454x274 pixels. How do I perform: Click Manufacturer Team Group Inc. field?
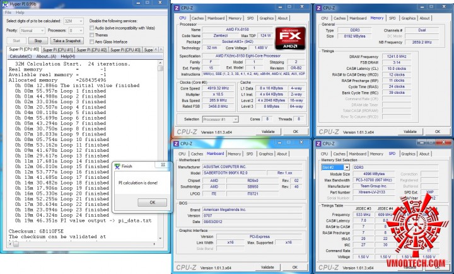374,186
